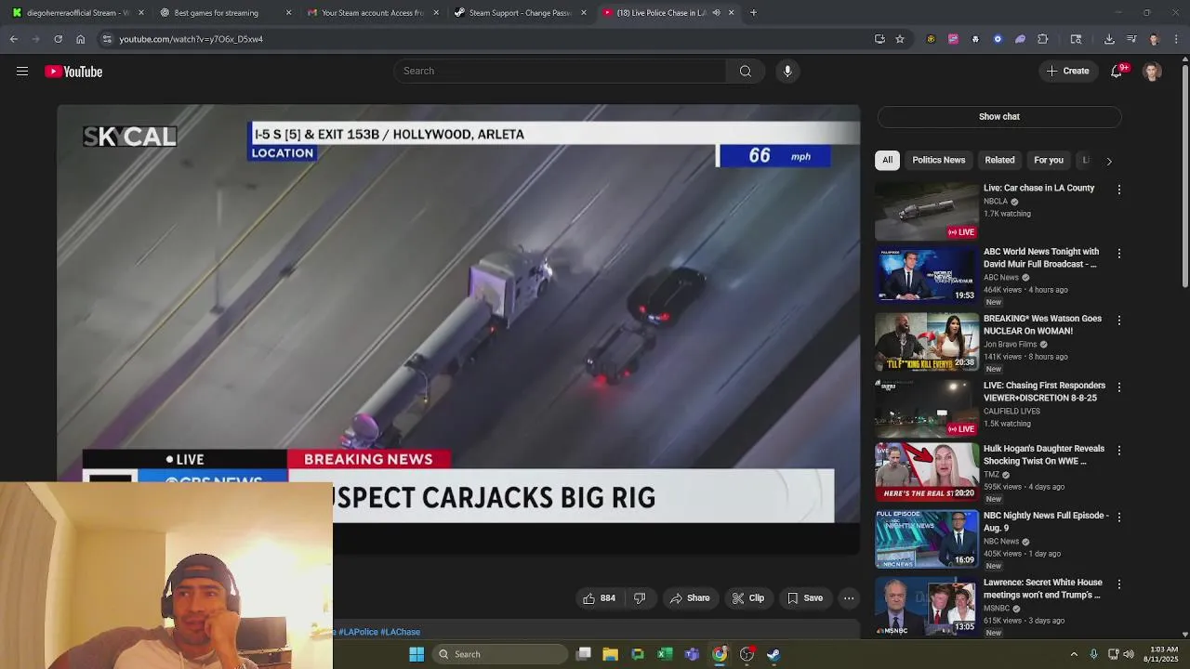The width and height of the screenshot is (1190, 669).
Task: Open options for ABC World News Tonight video
Action: point(1118,253)
